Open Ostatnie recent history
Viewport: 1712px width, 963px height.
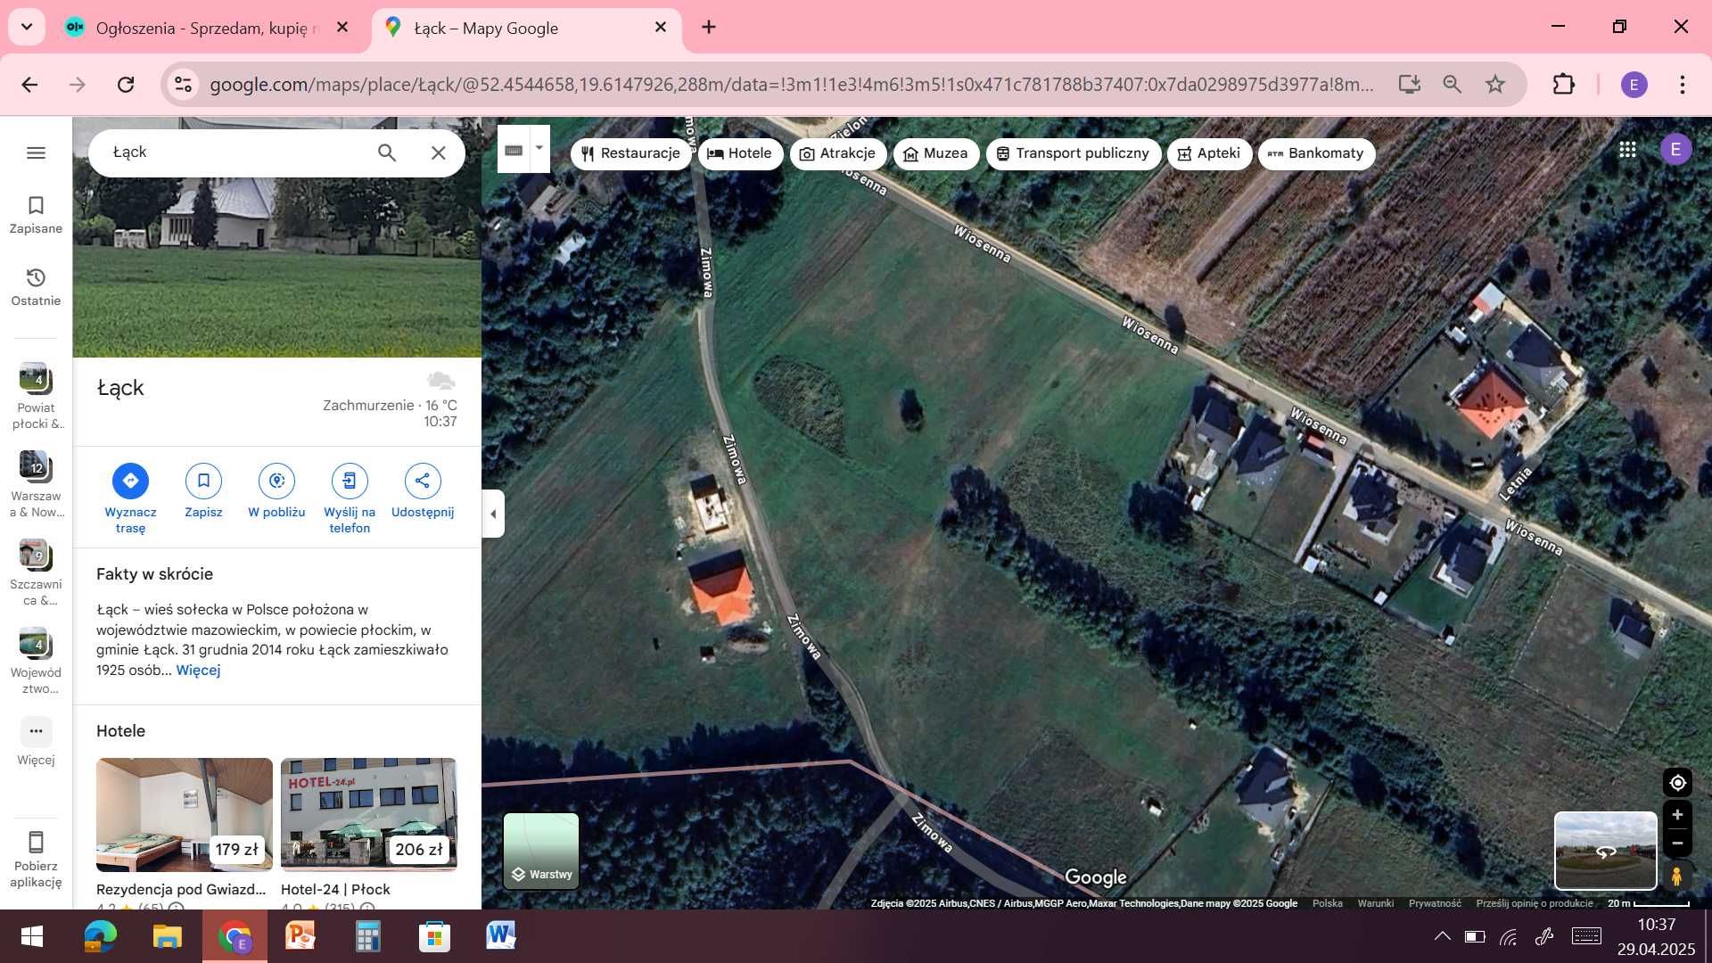point(36,287)
